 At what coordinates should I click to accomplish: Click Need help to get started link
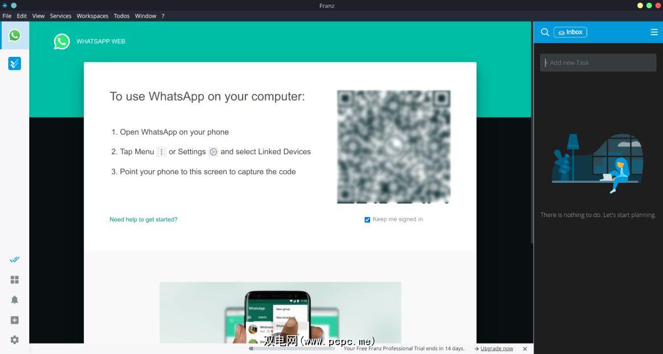pyautogui.click(x=144, y=219)
